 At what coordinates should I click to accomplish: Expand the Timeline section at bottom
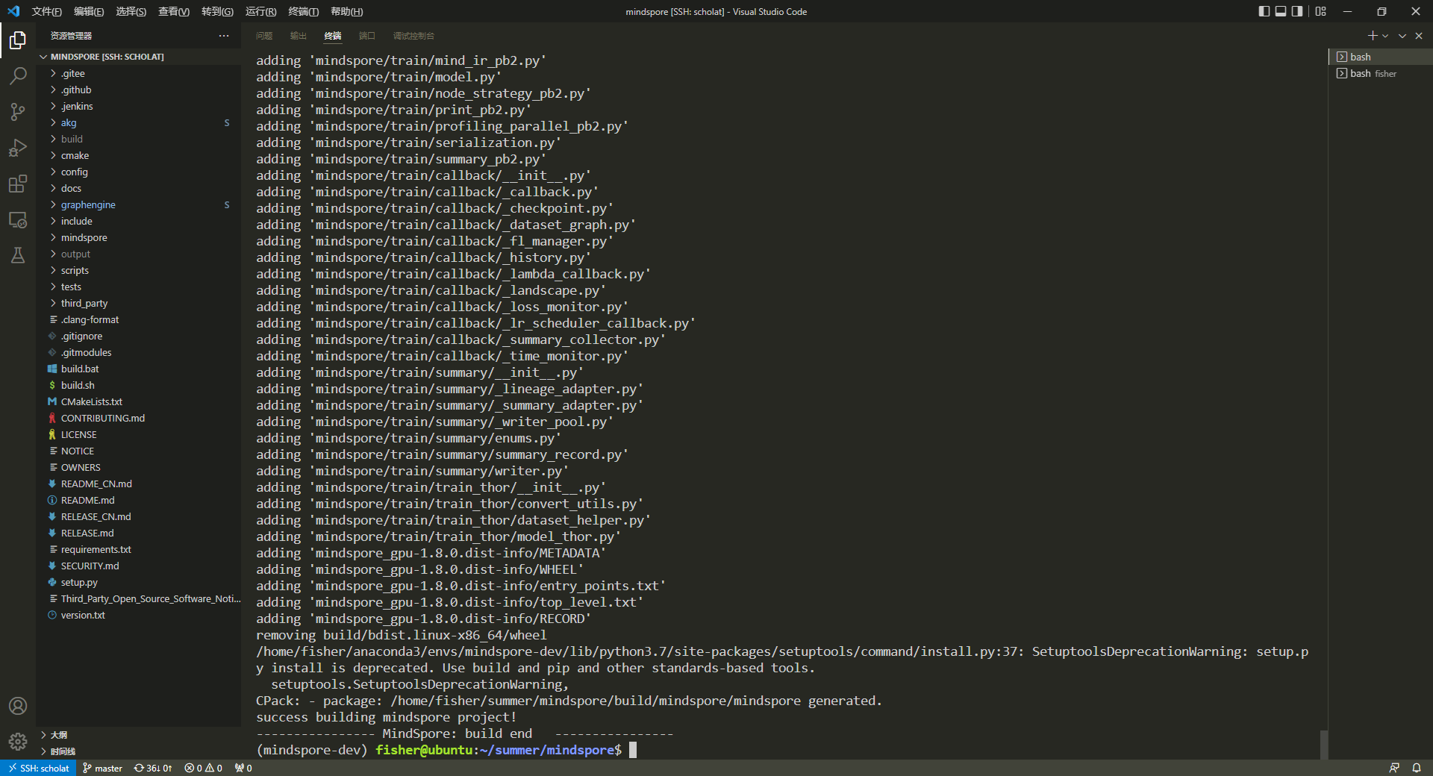click(139, 751)
